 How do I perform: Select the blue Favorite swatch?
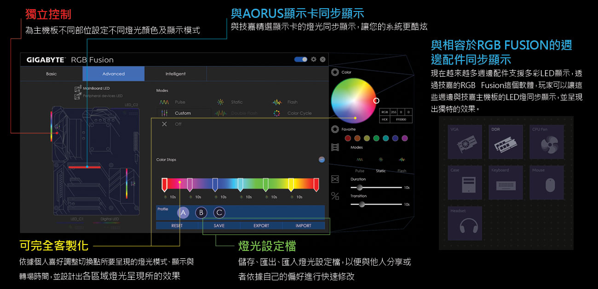click(x=395, y=138)
